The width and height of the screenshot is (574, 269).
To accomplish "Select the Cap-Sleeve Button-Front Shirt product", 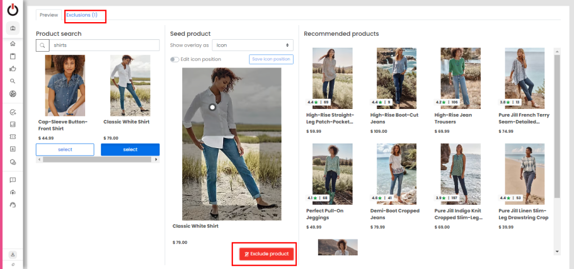I will coord(65,149).
